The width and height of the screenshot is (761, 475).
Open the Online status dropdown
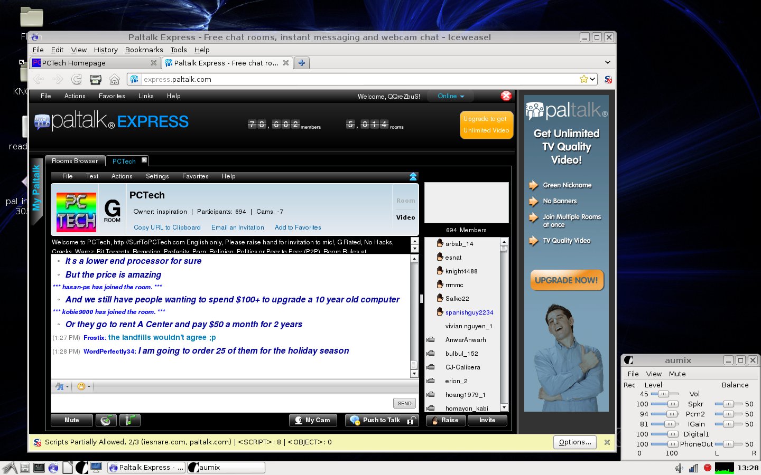(x=451, y=96)
